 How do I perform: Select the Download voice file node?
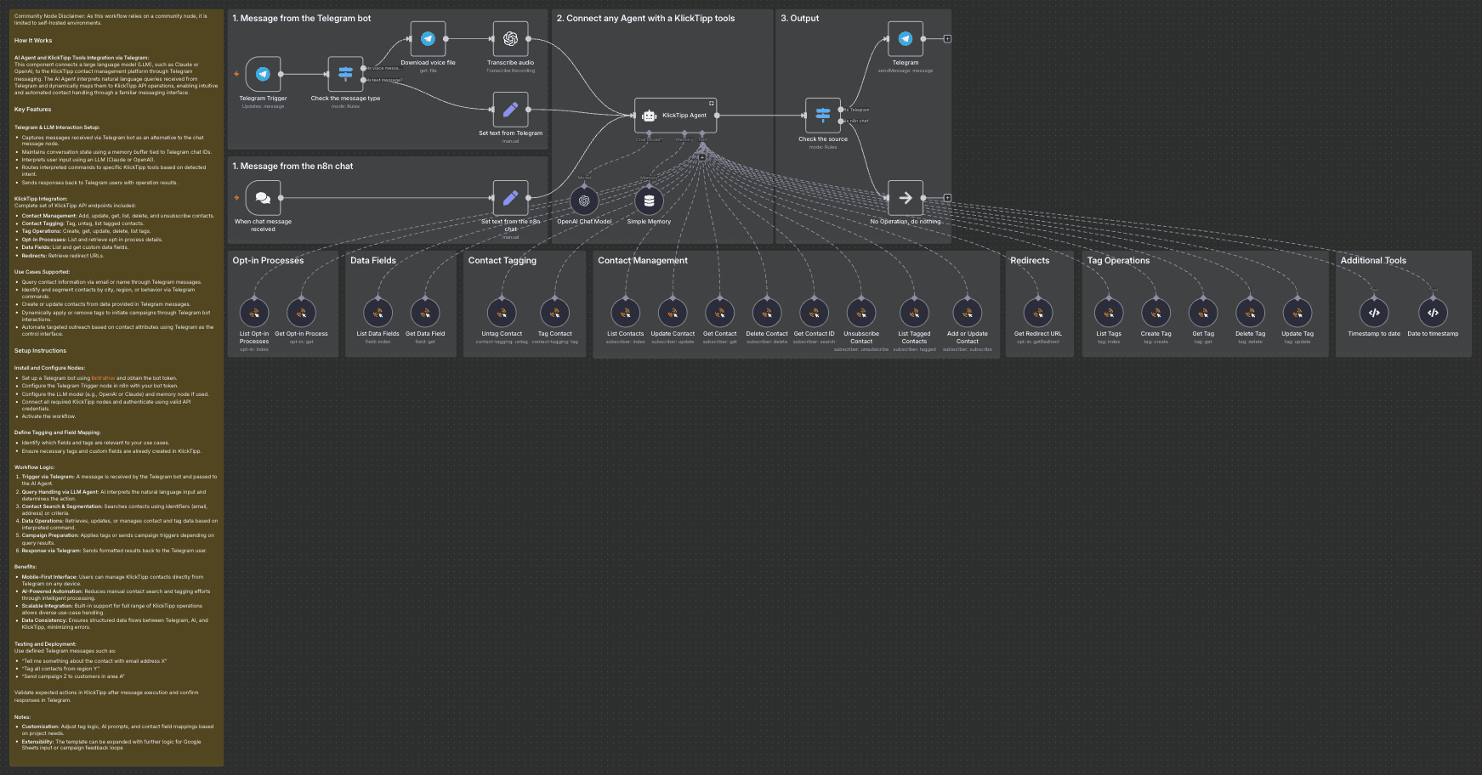pyautogui.click(x=428, y=39)
